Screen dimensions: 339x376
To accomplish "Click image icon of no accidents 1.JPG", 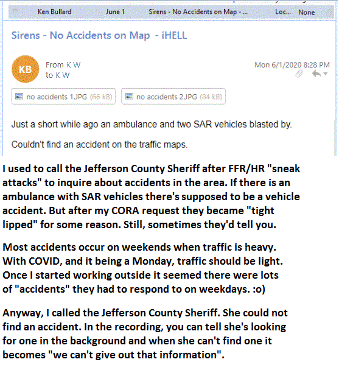I will (19, 96).
